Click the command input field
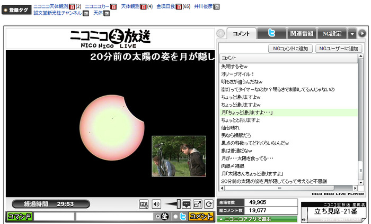The image size is (371, 224). [54, 217]
